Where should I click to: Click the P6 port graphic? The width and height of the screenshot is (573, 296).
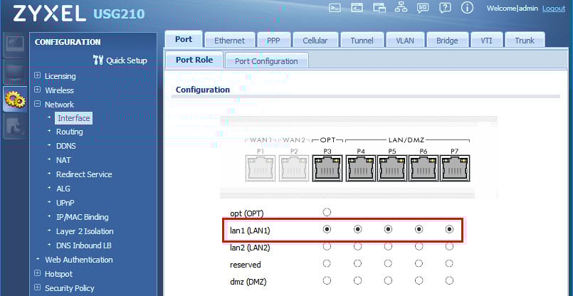pyautogui.click(x=424, y=168)
